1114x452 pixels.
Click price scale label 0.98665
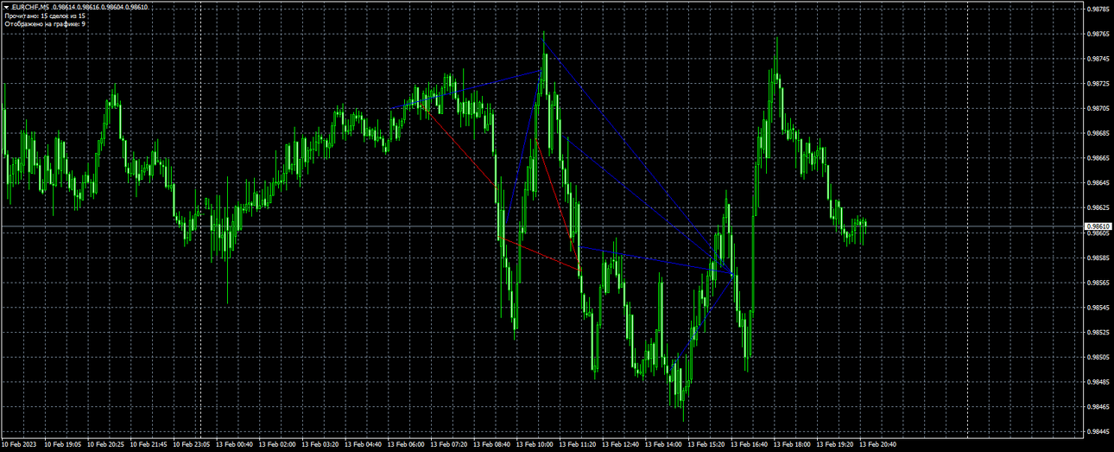tap(1097, 158)
